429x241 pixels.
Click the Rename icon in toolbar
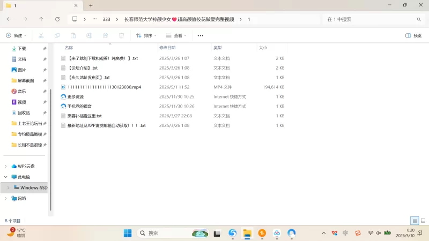tap(89, 35)
